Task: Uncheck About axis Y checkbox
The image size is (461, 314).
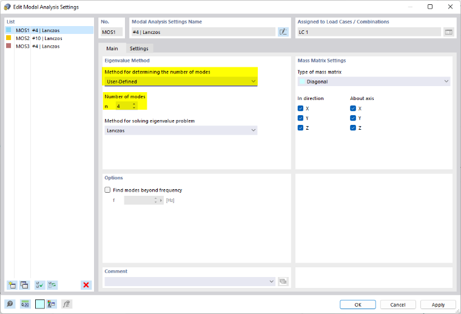Action: [x=353, y=118]
